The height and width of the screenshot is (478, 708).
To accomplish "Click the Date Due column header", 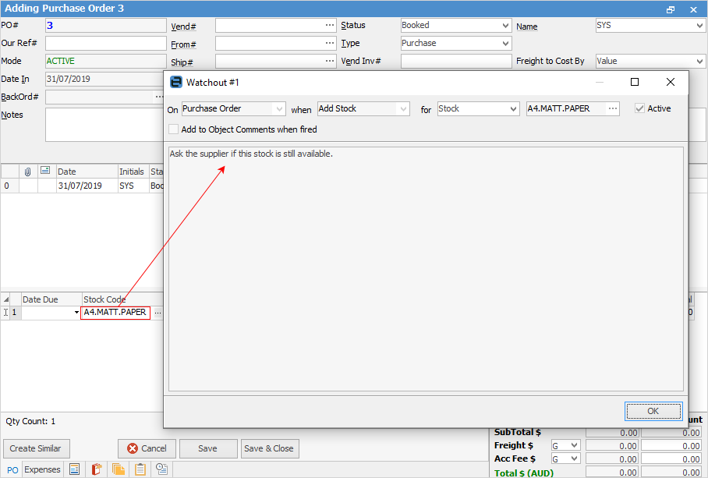I will (x=51, y=299).
